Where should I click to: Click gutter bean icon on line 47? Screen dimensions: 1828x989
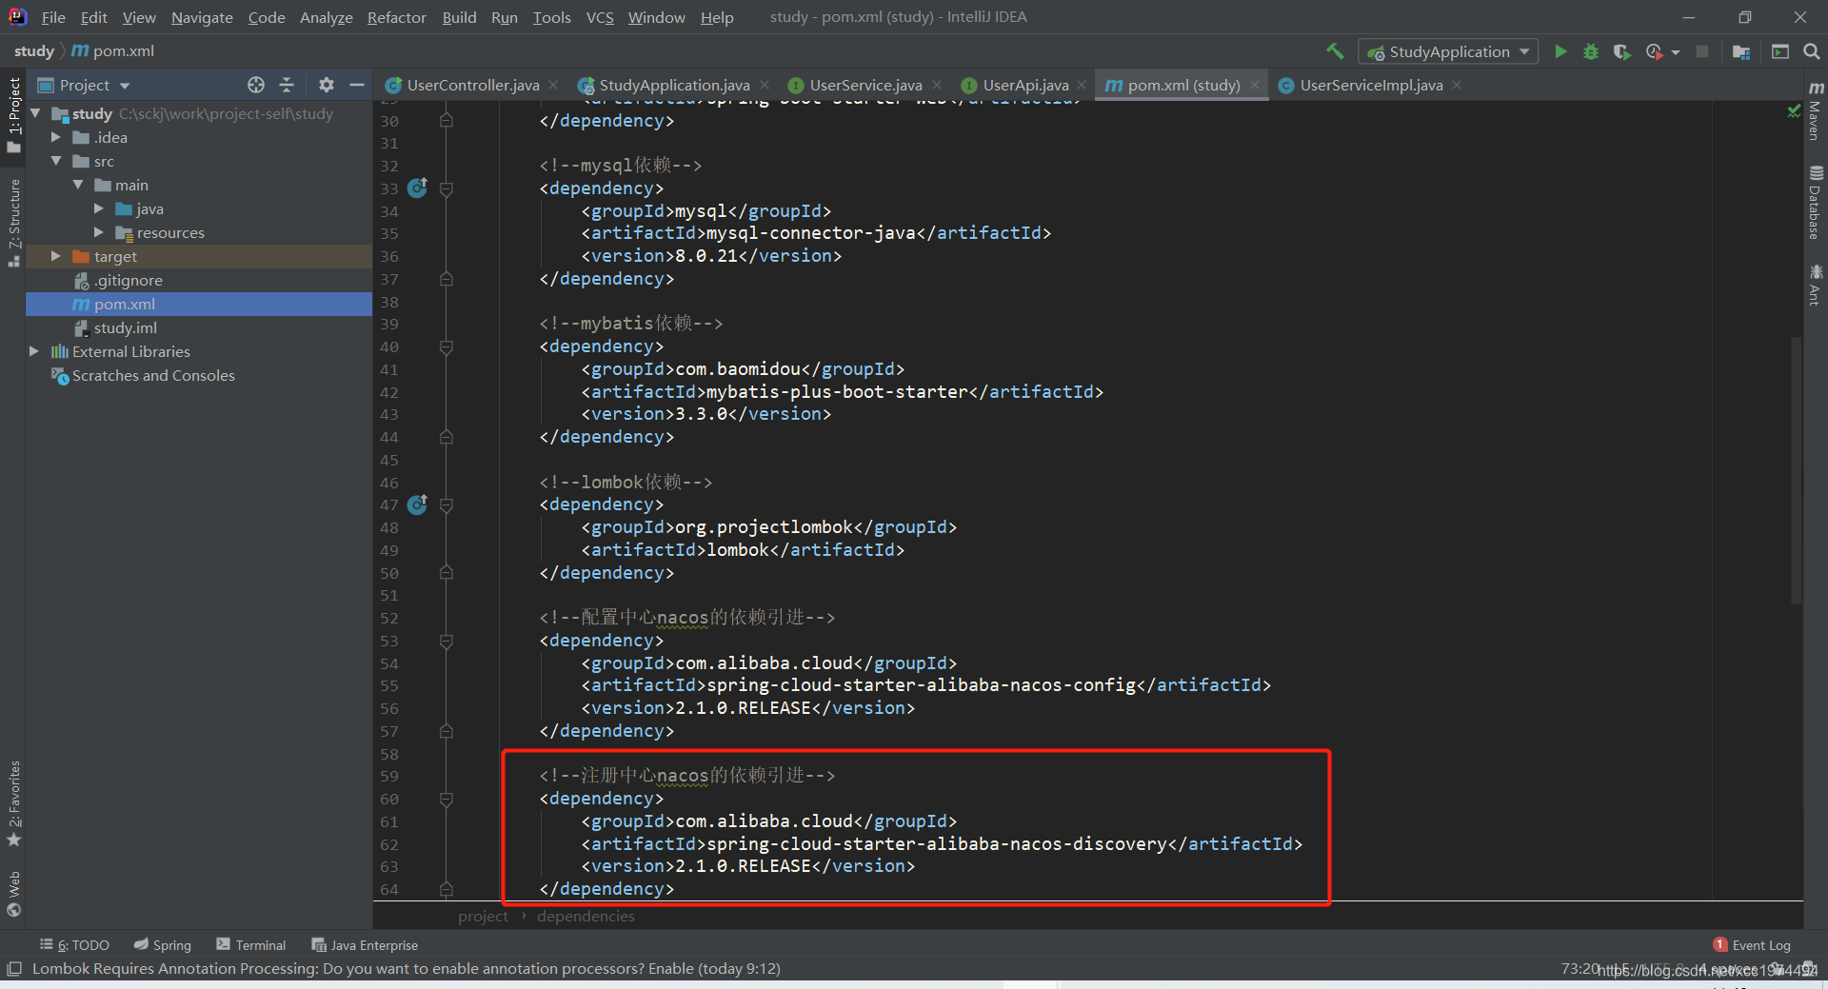(417, 504)
